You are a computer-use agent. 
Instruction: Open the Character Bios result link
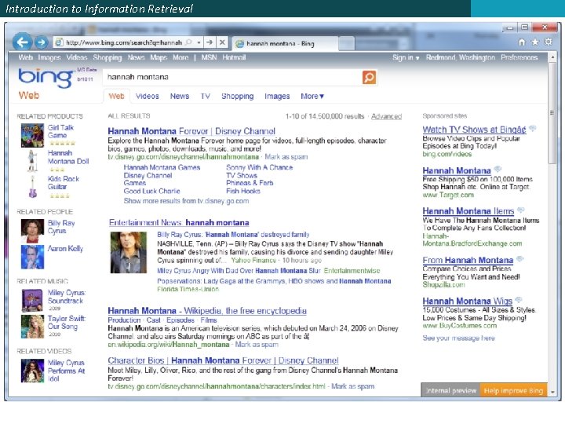pyautogui.click(x=223, y=360)
